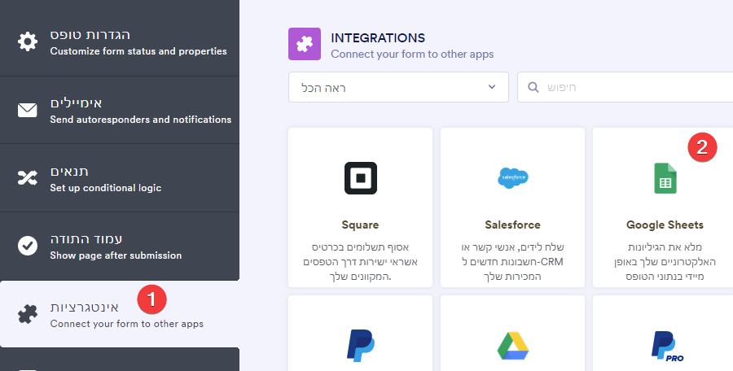
Task: Click the gear icon for form settings
Action: [28, 41]
